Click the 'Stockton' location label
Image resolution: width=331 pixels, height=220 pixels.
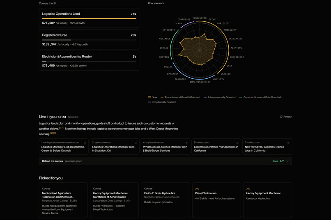73,117
